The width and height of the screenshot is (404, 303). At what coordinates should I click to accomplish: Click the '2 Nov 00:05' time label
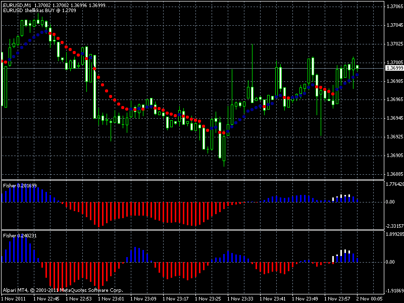click(x=370, y=299)
